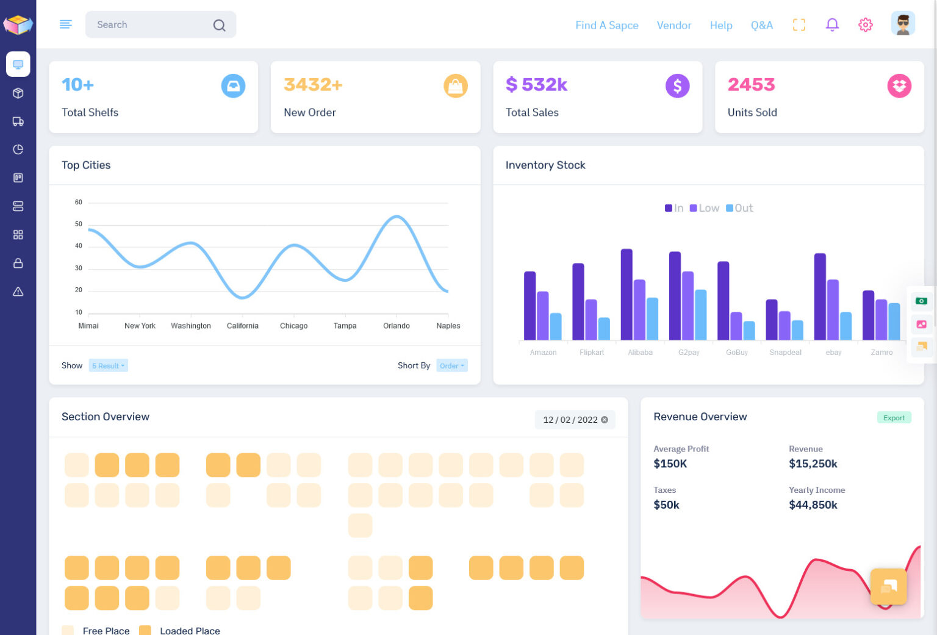Screen dimensions: 937x635
Task: Click the pink Dropbox icon on Units Sold
Action: 899,86
